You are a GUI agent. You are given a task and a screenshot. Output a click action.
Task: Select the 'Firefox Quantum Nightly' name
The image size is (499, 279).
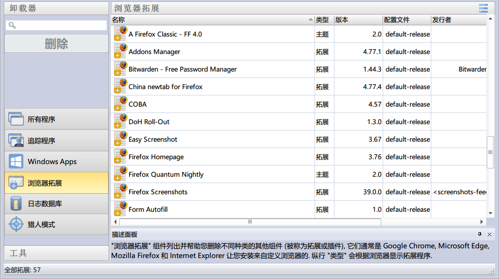[x=166, y=174]
